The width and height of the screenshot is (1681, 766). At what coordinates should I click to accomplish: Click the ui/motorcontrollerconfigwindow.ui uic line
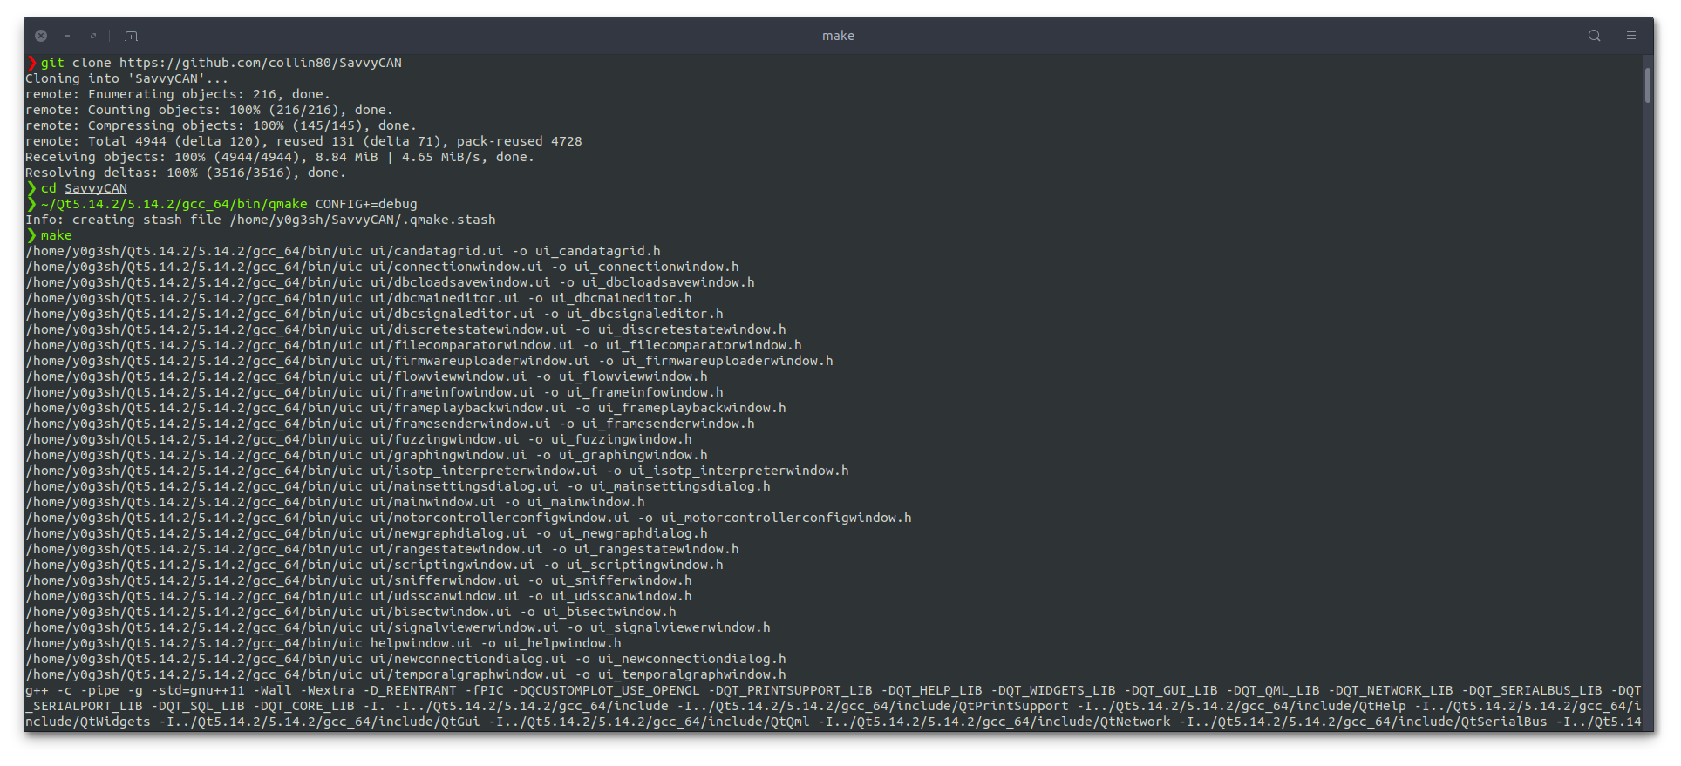(468, 518)
